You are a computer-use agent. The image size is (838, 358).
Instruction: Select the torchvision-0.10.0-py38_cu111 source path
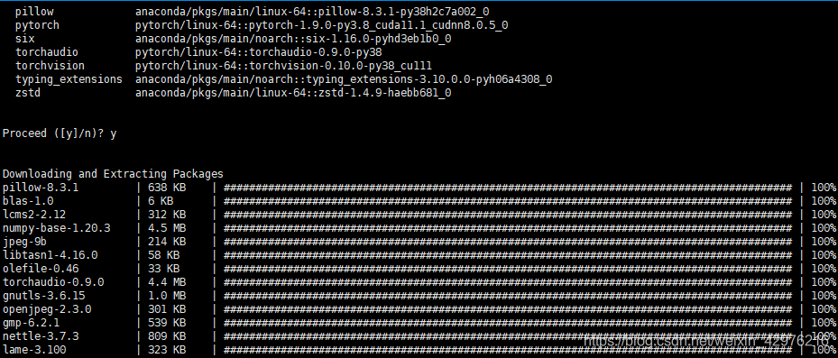(284, 65)
